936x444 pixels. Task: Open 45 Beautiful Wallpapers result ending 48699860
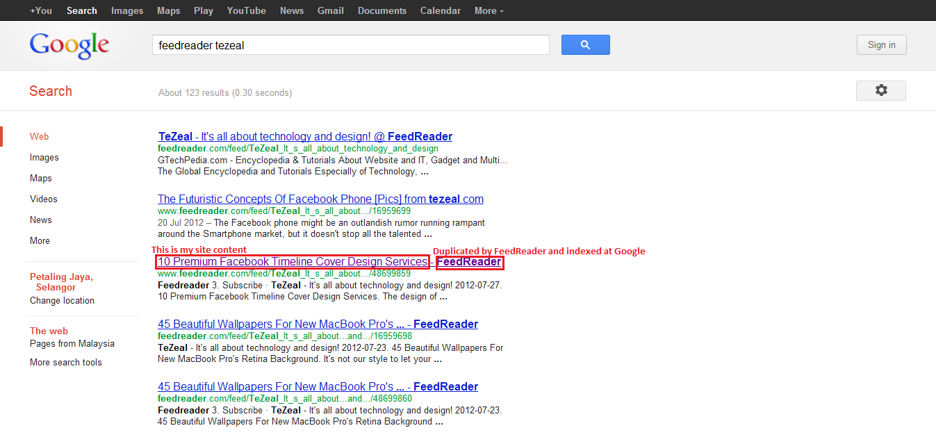pos(318,387)
